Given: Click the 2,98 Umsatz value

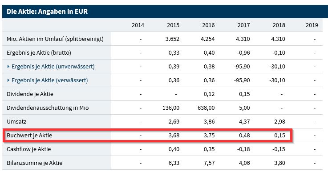Looking at the screenshot, I should (x=279, y=121).
